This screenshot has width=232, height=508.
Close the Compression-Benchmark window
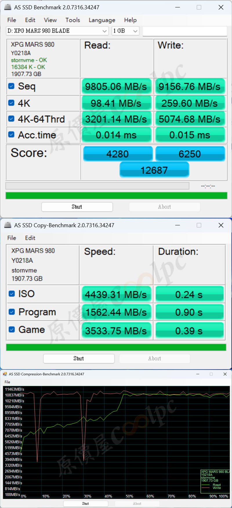point(225,374)
